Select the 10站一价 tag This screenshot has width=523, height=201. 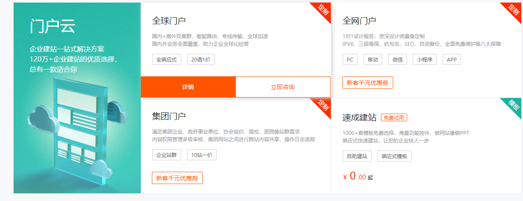pos(202,155)
